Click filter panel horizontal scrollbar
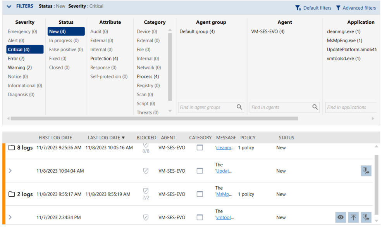382x227 pixels. pos(154,118)
